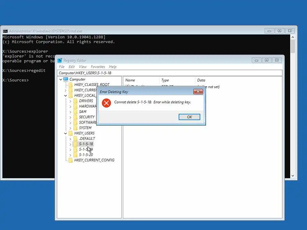307x230 pixels.
Task: Expand the DRIVERS key
Action: coord(70,101)
